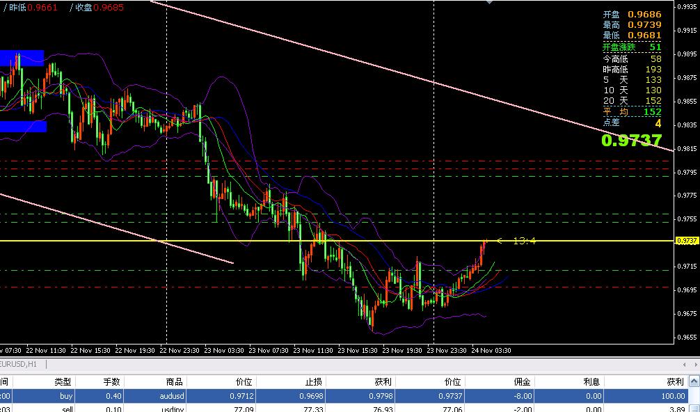Click the 今高低 58 info label
The image size is (700, 412).
(632, 59)
